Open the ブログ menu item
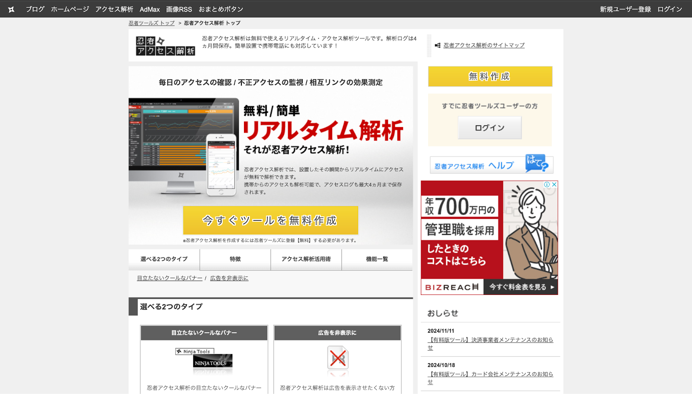Image resolution: width=692 pixels, height=394 pixels. coord(35,9)
